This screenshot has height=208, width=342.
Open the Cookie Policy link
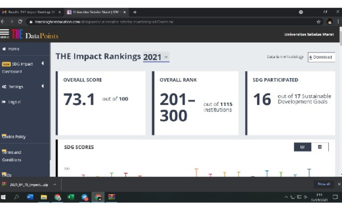coord(14,137)
